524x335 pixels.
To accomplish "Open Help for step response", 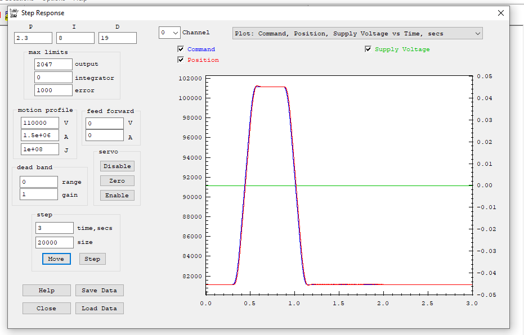I will 47,291.
